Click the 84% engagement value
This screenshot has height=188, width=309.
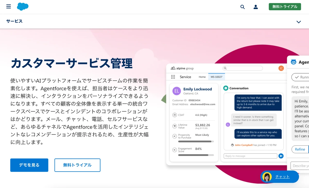[198, 149]
